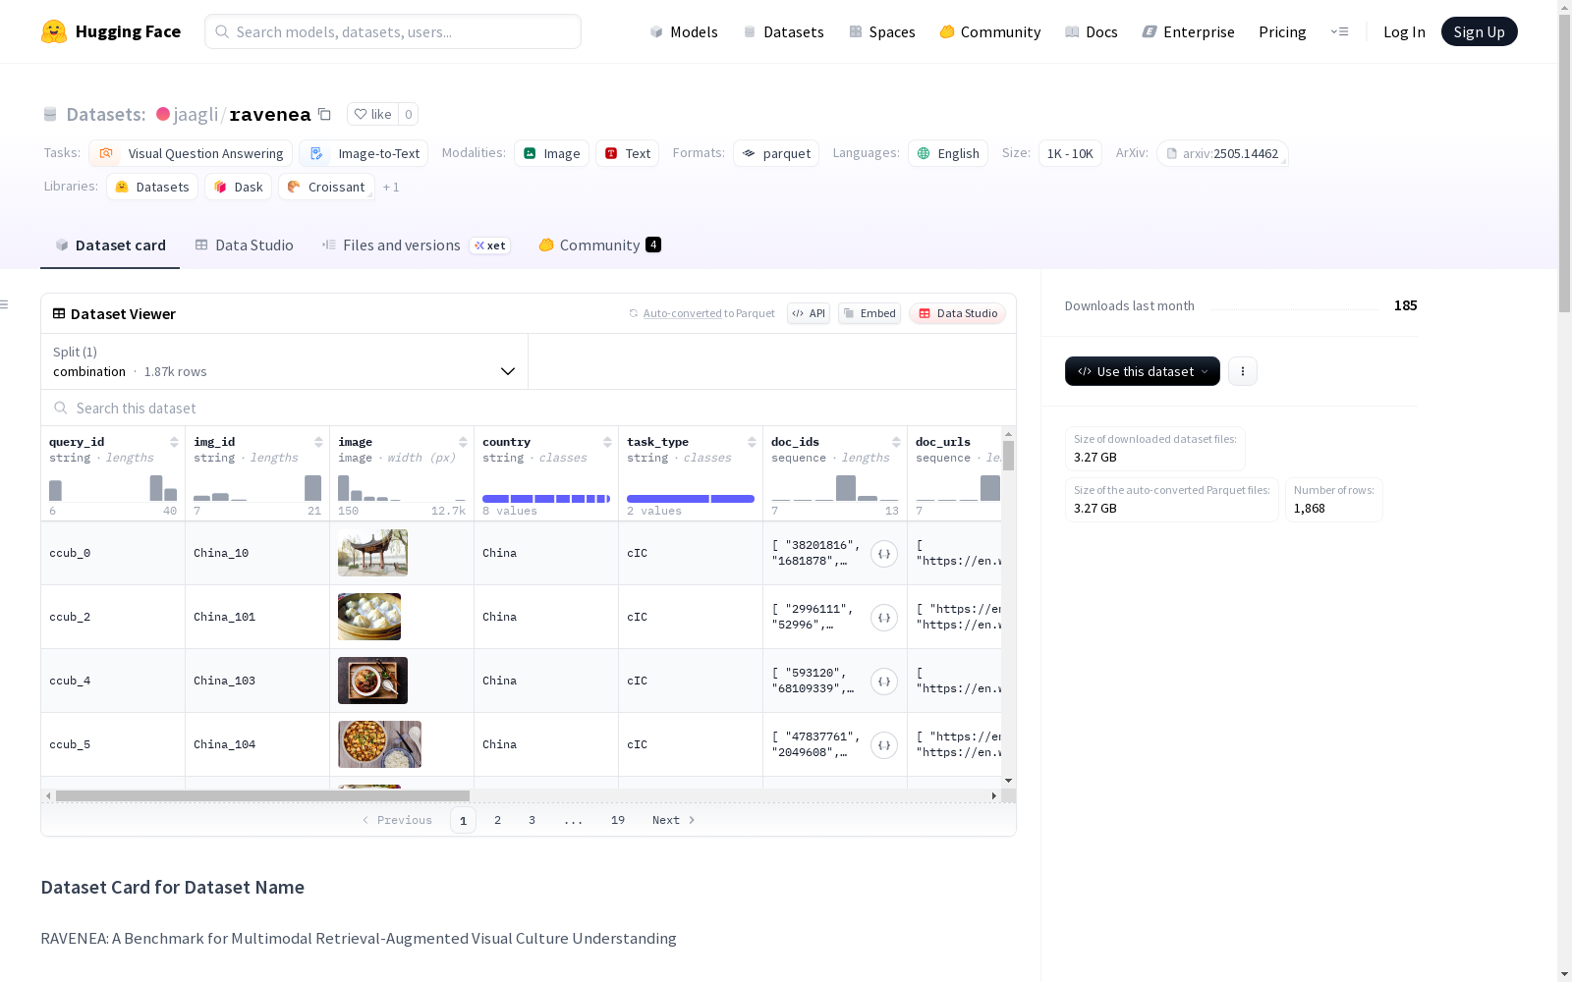Toggle the left sidebar outline icon
The width and height of the screenshot is (1572, 982).
(4, 304)
